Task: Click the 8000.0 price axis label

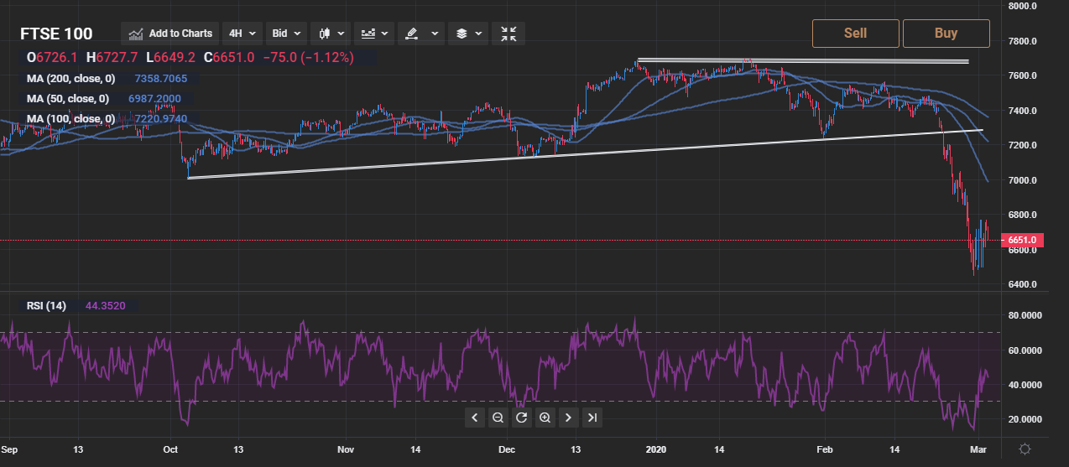Action: (x=1022, y=7)
